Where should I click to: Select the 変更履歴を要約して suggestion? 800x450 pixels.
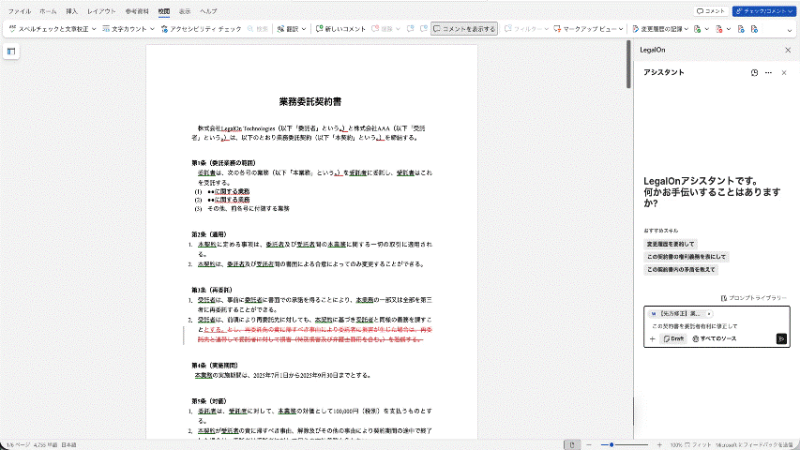(x=670, y=244)
